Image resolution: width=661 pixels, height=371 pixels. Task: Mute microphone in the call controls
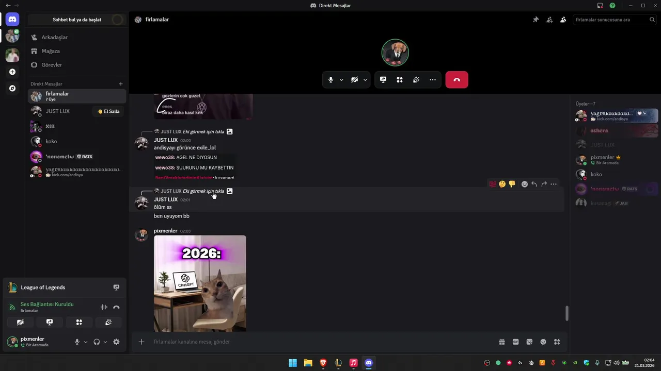point(331,80)
